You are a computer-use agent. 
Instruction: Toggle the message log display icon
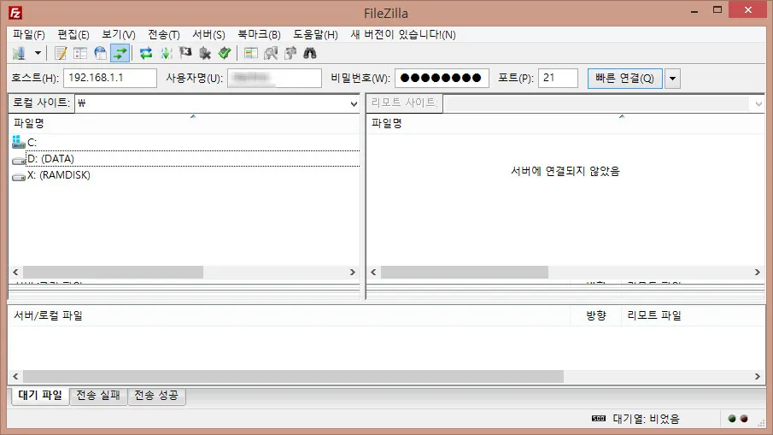pos(61,53)
